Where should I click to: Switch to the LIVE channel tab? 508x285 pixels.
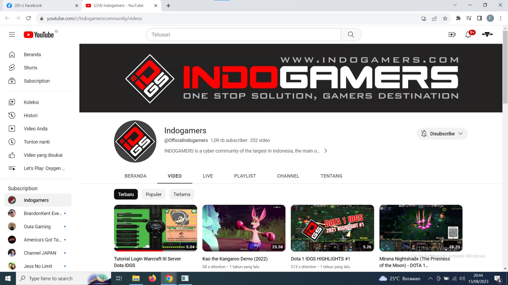[208, 176]
